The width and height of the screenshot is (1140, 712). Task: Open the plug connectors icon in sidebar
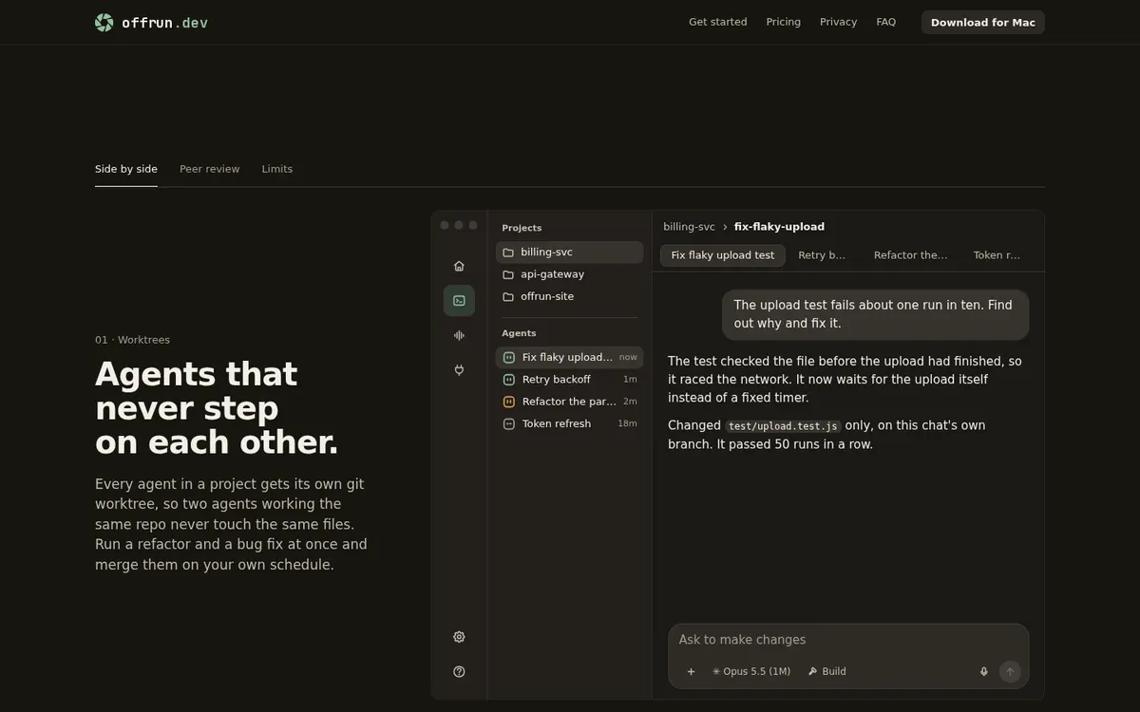(459, 370)
